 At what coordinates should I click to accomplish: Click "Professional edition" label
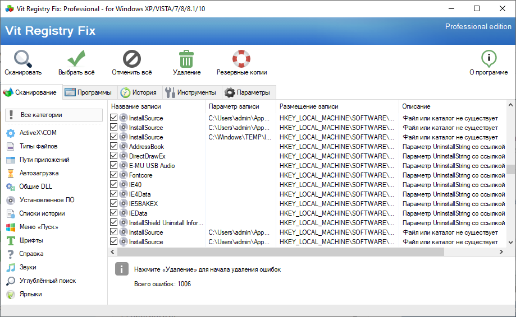(478, 26)
